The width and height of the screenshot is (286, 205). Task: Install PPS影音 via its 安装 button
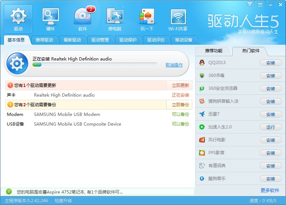[271, 153]
